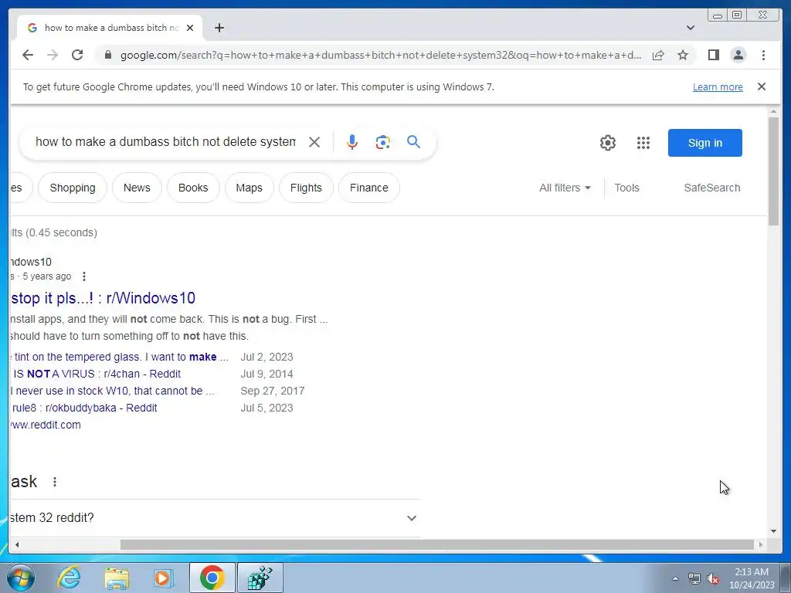791x593 pixels.
Task: Close the Google search tab
Action: (x=190, y=28)
